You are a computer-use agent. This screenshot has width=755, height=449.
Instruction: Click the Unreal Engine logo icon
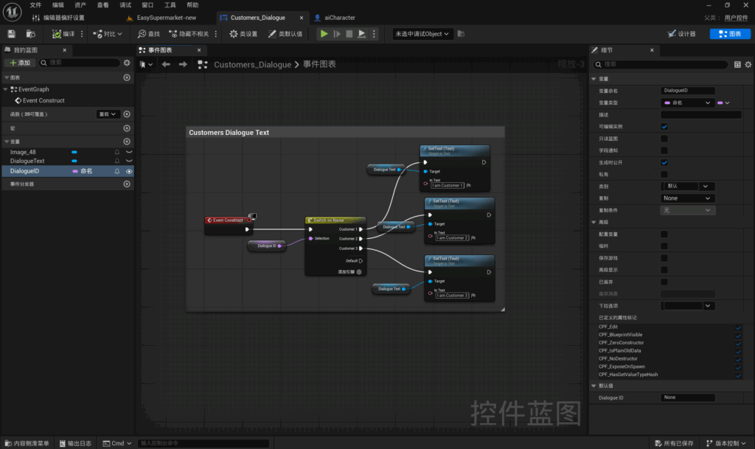12,12
